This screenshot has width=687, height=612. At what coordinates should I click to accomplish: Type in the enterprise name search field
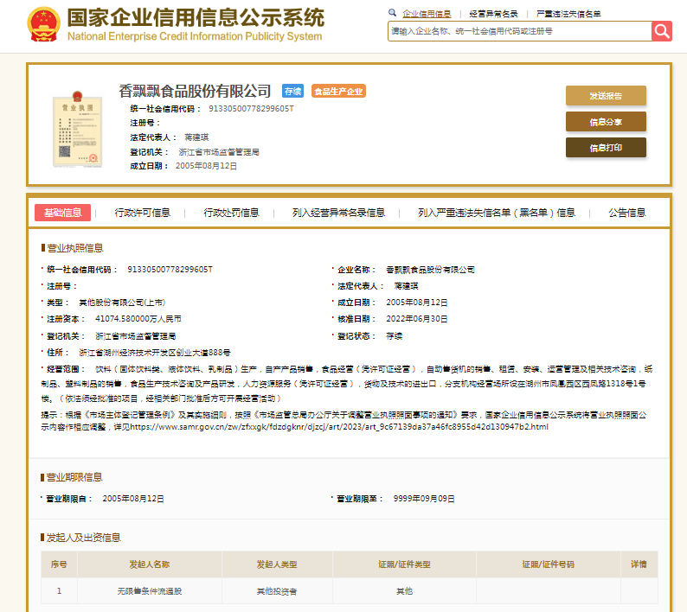[519, 31]
